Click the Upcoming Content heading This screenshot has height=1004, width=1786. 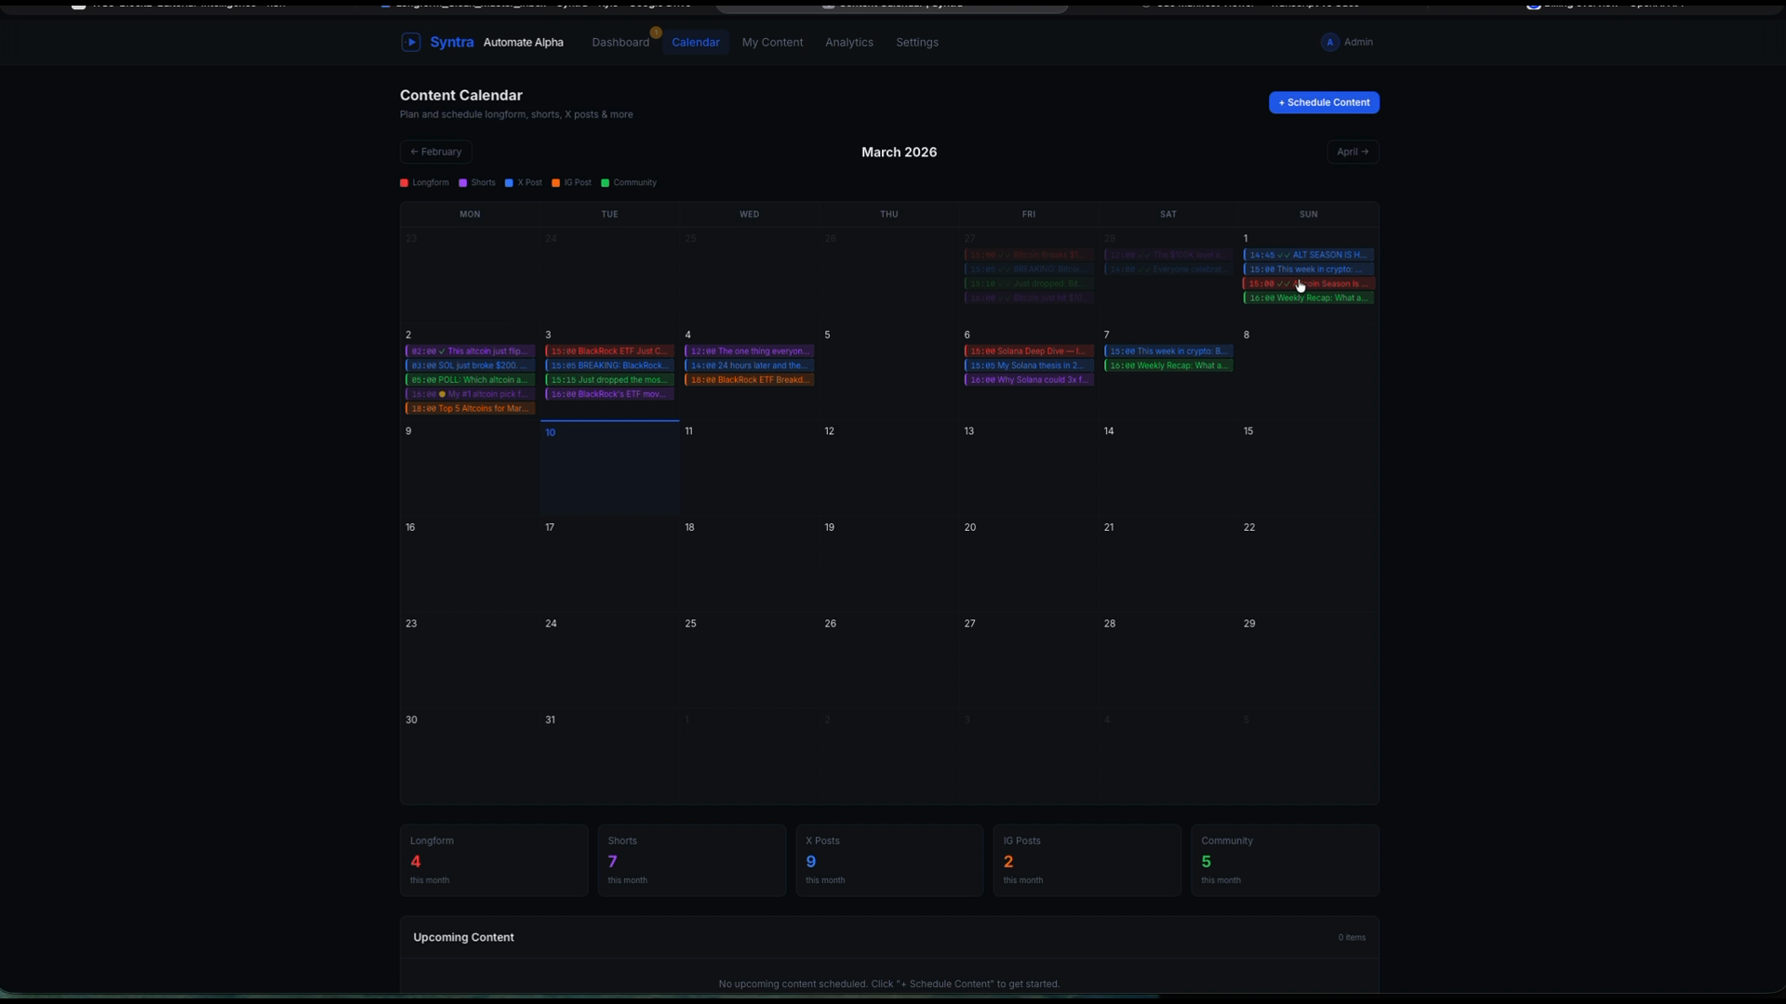tap(463, 937)
